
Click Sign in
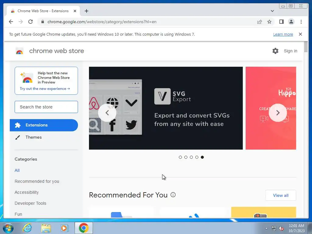(x=290, y=51)
